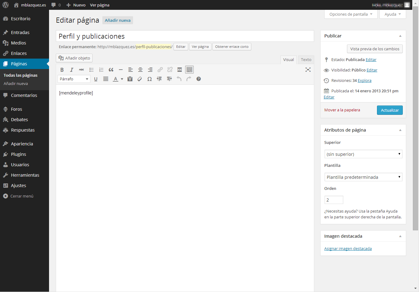This screenshot has height=292, width=419.
Task: Click Añadir nueva next to Editar página
Action: pos(118,20)
